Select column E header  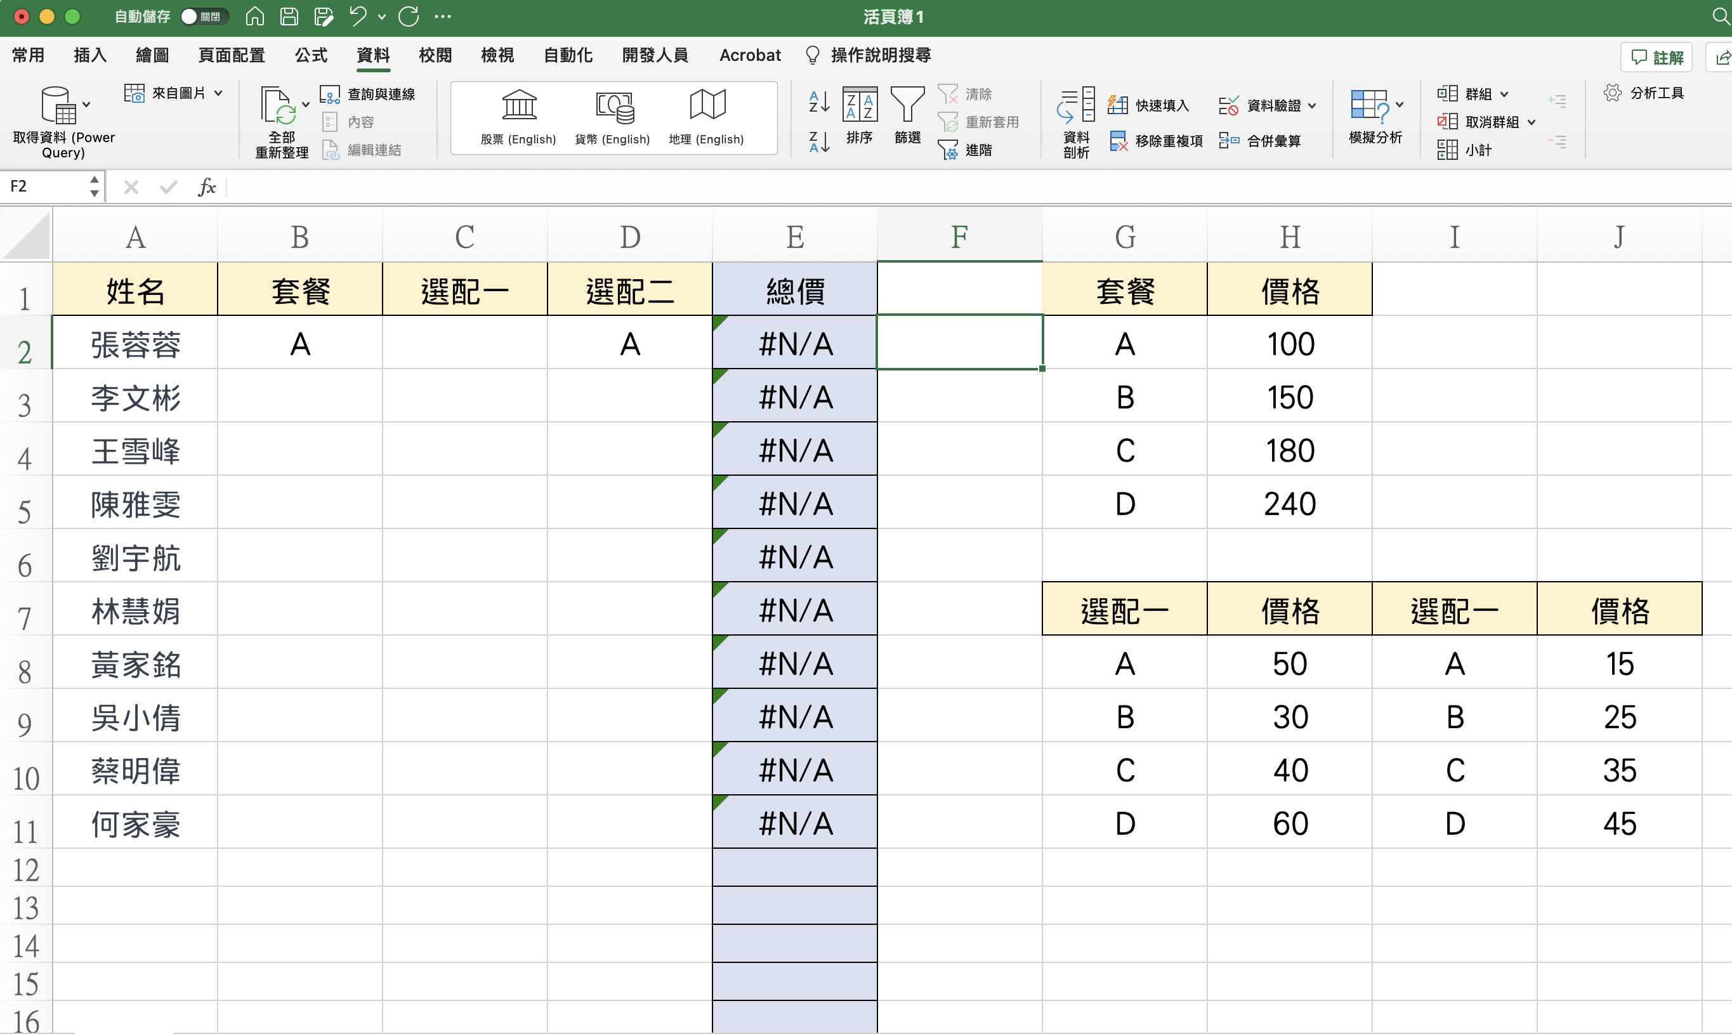tap(794, 237)
